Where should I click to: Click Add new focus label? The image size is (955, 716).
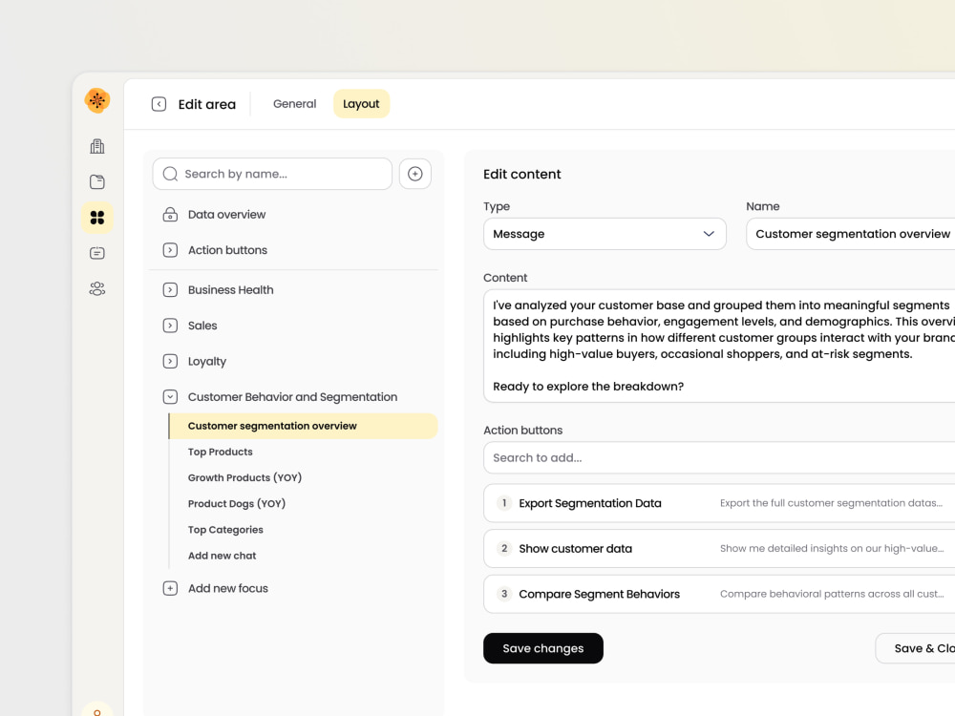[x=228, y=588]
